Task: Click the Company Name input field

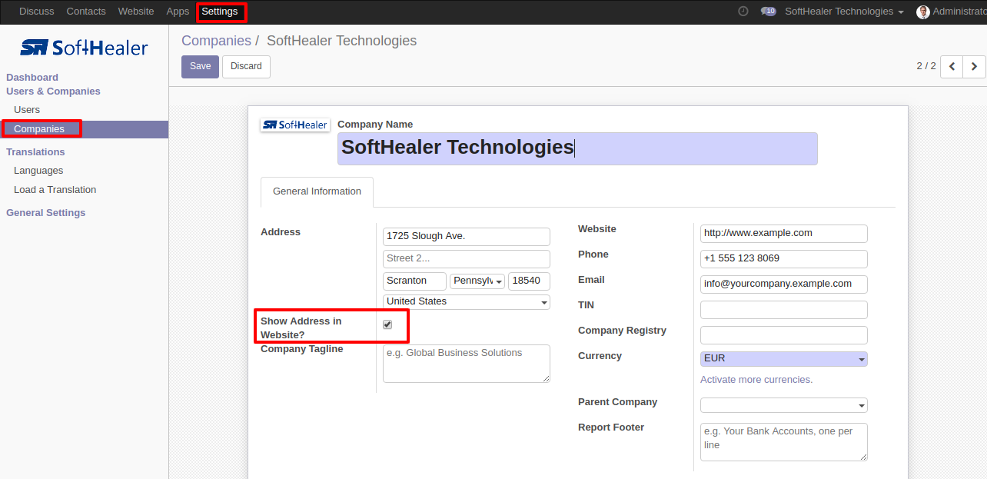Action: coord(577,148)
